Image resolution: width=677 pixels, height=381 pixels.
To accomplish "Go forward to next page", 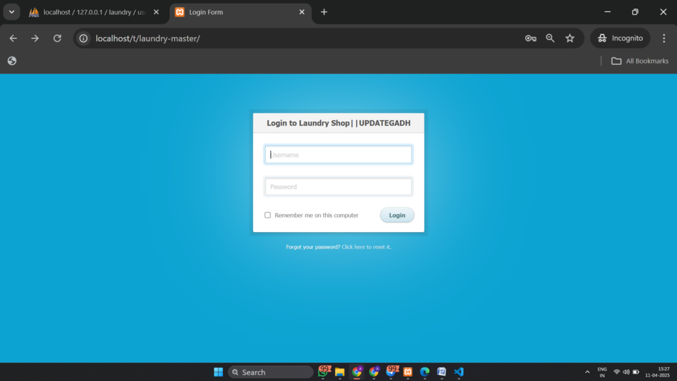I will [x=35, y=38].
